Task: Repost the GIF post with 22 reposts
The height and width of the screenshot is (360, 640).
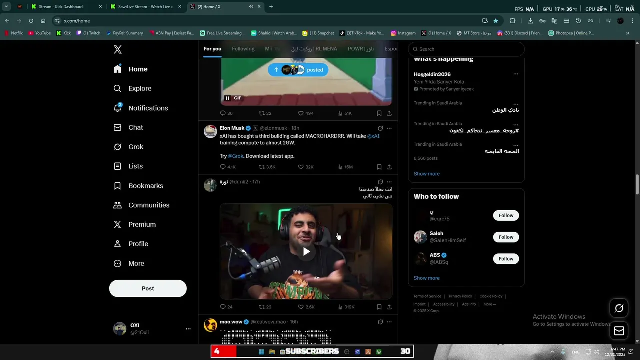Action: 265,113
